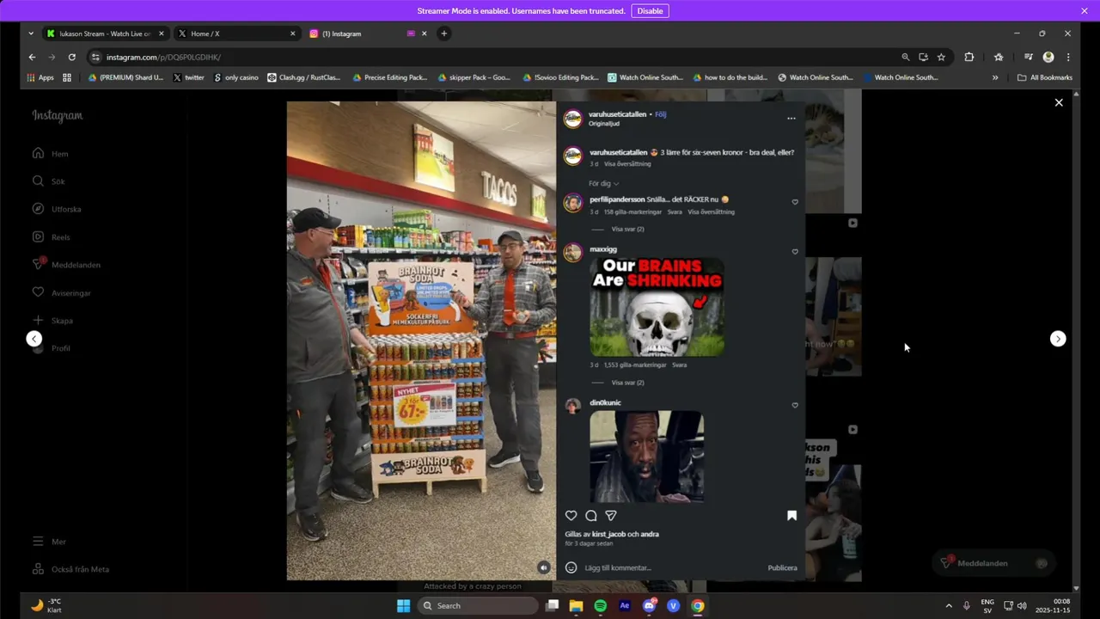
Task: Open Windows Start menu
Action: tap(403, 606)
